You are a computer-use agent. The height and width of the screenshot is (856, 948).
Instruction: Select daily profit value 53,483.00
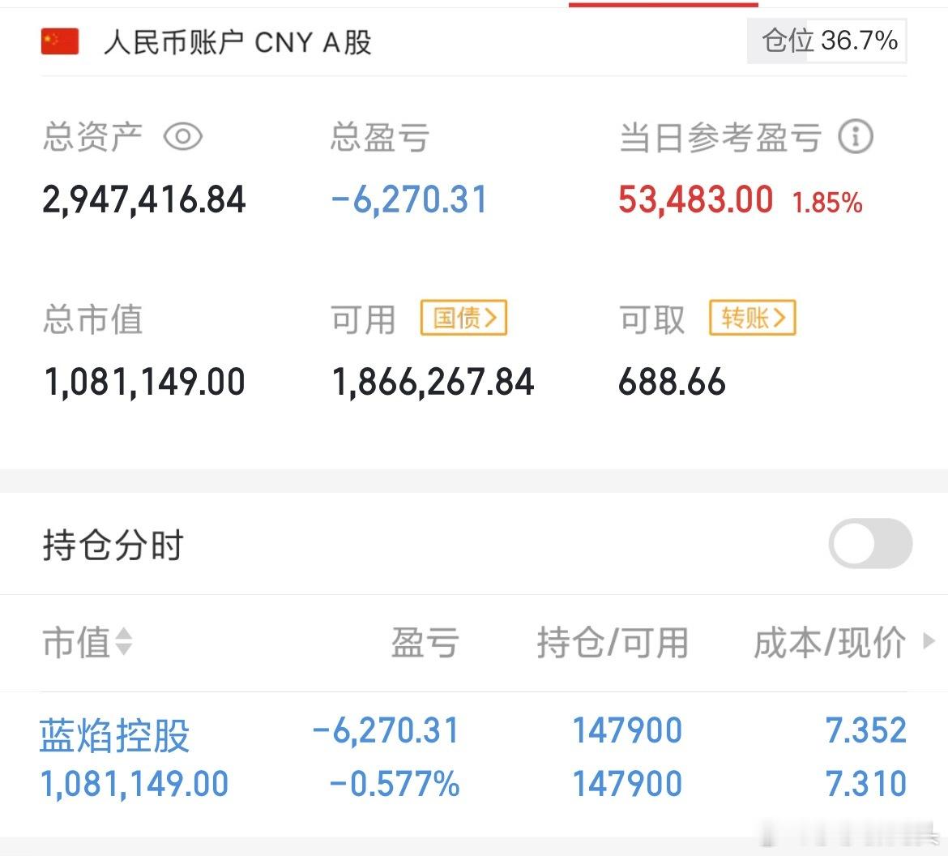tap(695, 199)
